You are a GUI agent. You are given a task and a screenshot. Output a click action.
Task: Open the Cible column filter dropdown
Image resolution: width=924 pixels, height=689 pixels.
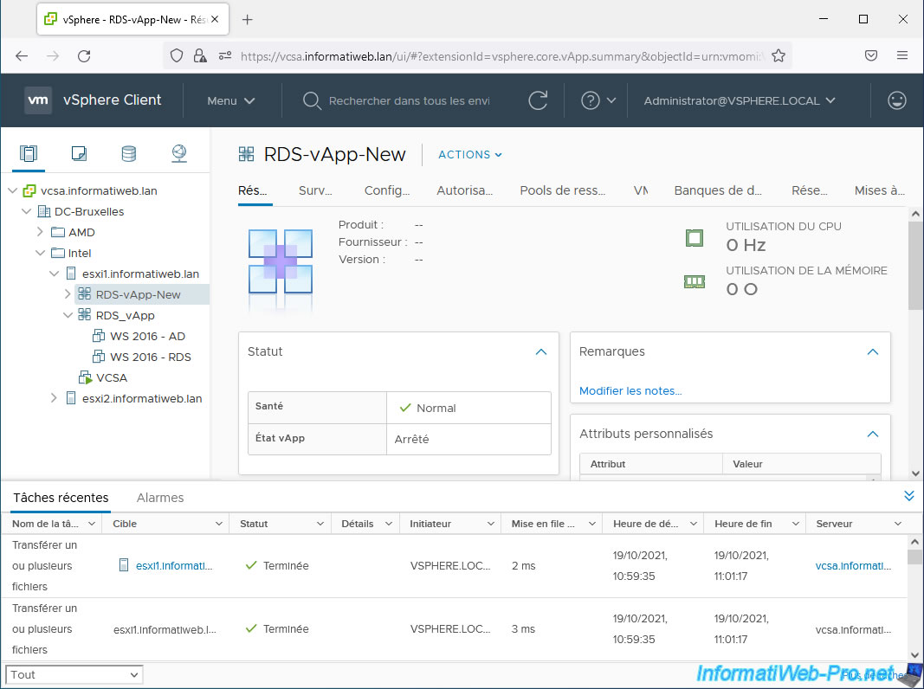pos(218,524)
